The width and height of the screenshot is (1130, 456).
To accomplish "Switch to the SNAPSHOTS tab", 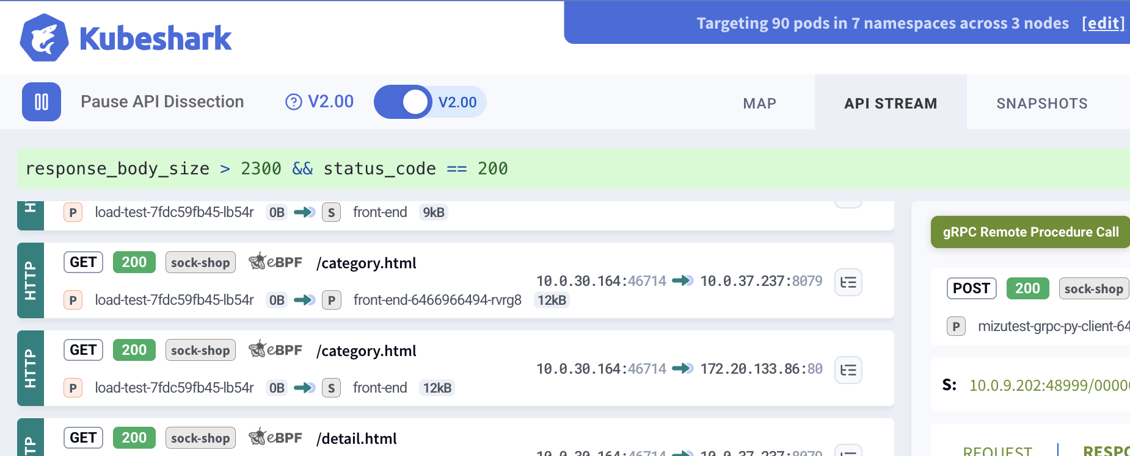I will [1041, 104].
